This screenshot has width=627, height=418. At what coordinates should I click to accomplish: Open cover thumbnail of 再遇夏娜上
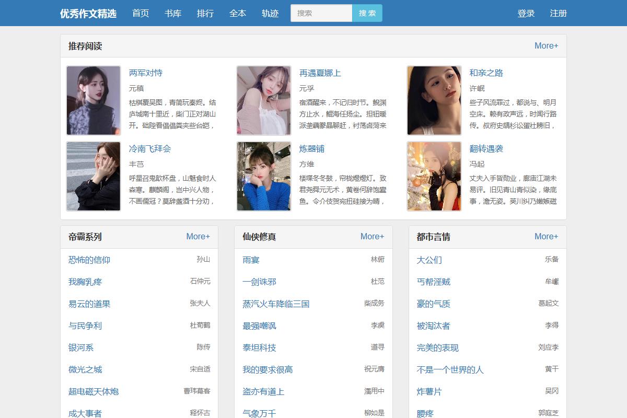(264, 100)
